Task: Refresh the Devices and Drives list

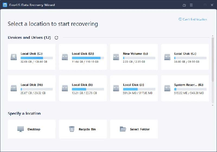Action: [x=56, y=38]
